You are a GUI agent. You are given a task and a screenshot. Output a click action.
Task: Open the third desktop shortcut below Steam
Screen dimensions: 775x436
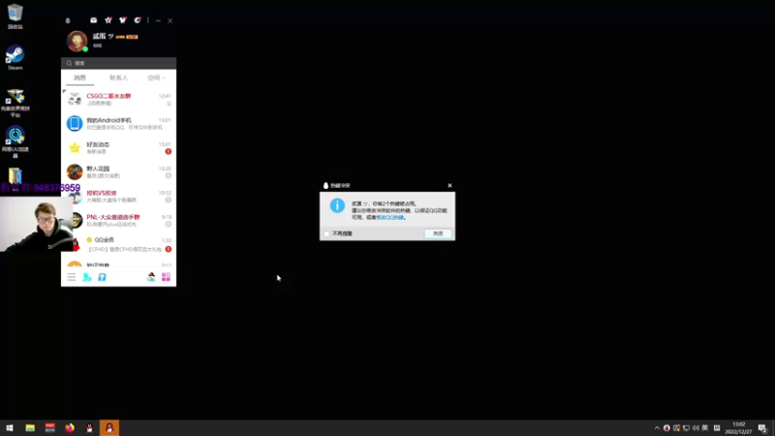pyautogui.click(x=15, y=103)
